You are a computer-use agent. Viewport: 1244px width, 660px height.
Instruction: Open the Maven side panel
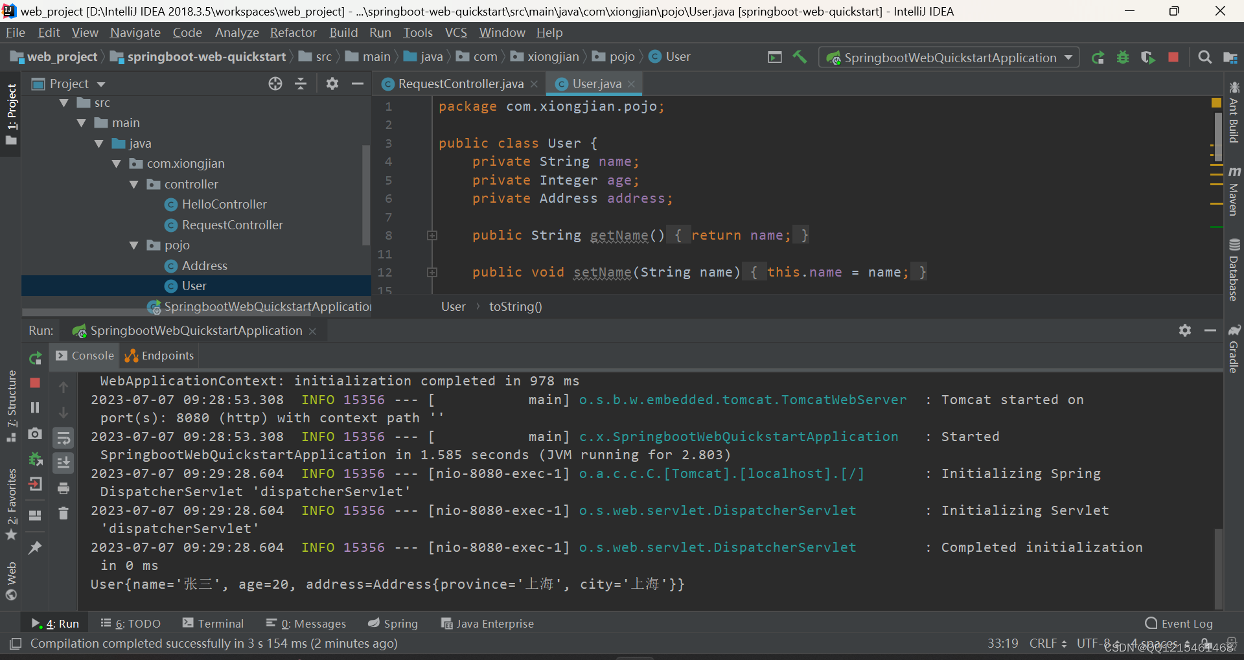(1234, 191)
